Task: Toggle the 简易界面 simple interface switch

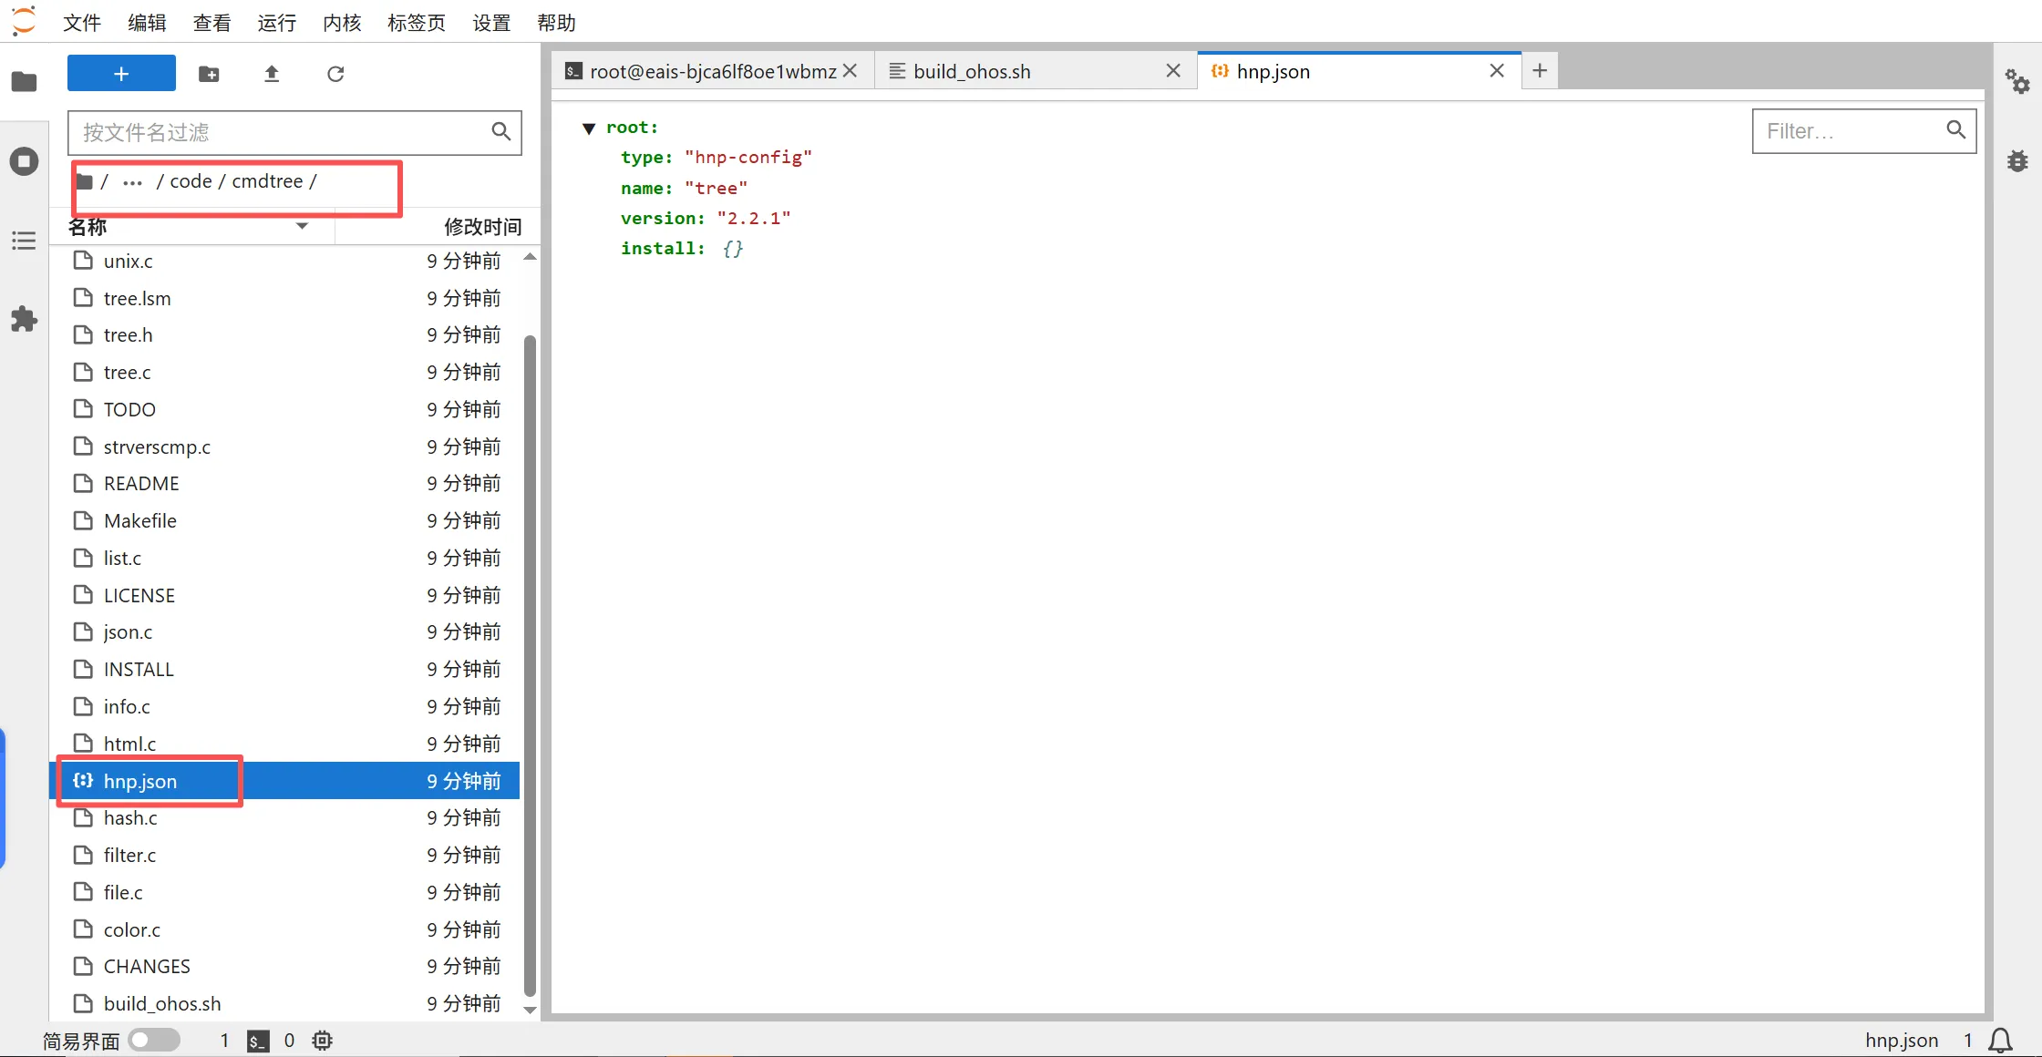Action: coord(154,1040)
